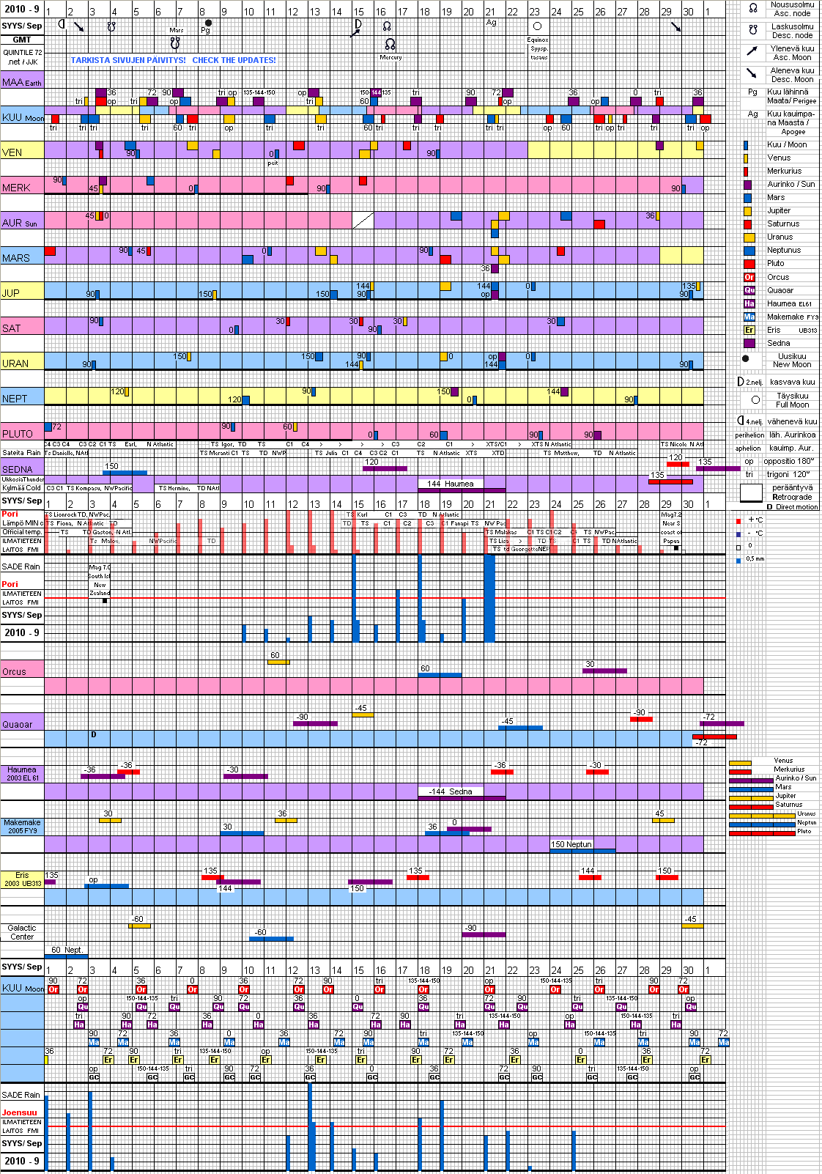The width and height of the screenshot is (822, 1174).
Task: Click the Descending node symbol in the legend
Action: [x=752, y=31]
